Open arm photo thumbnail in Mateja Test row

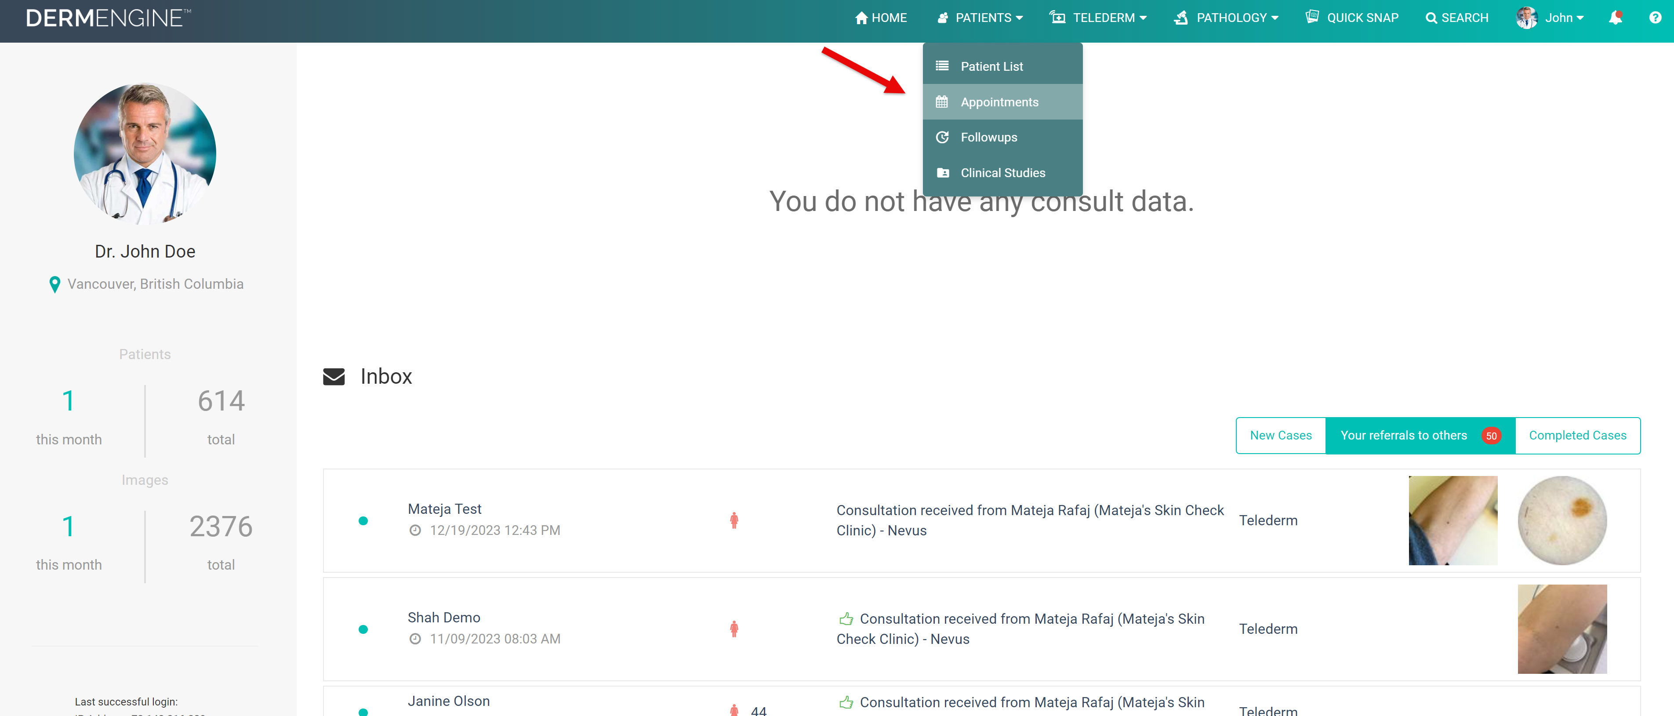click(x=1452, y=520)
